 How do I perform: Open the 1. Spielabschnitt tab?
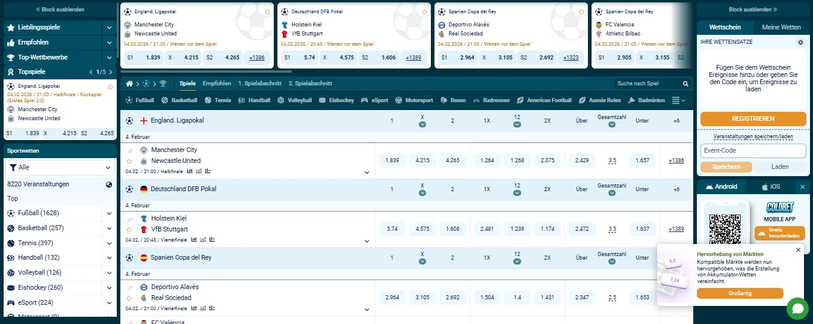pyautogui.click(x=260, y=84)
